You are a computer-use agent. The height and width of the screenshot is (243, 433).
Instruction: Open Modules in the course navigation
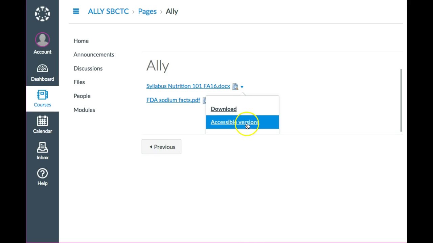[84, 110]
